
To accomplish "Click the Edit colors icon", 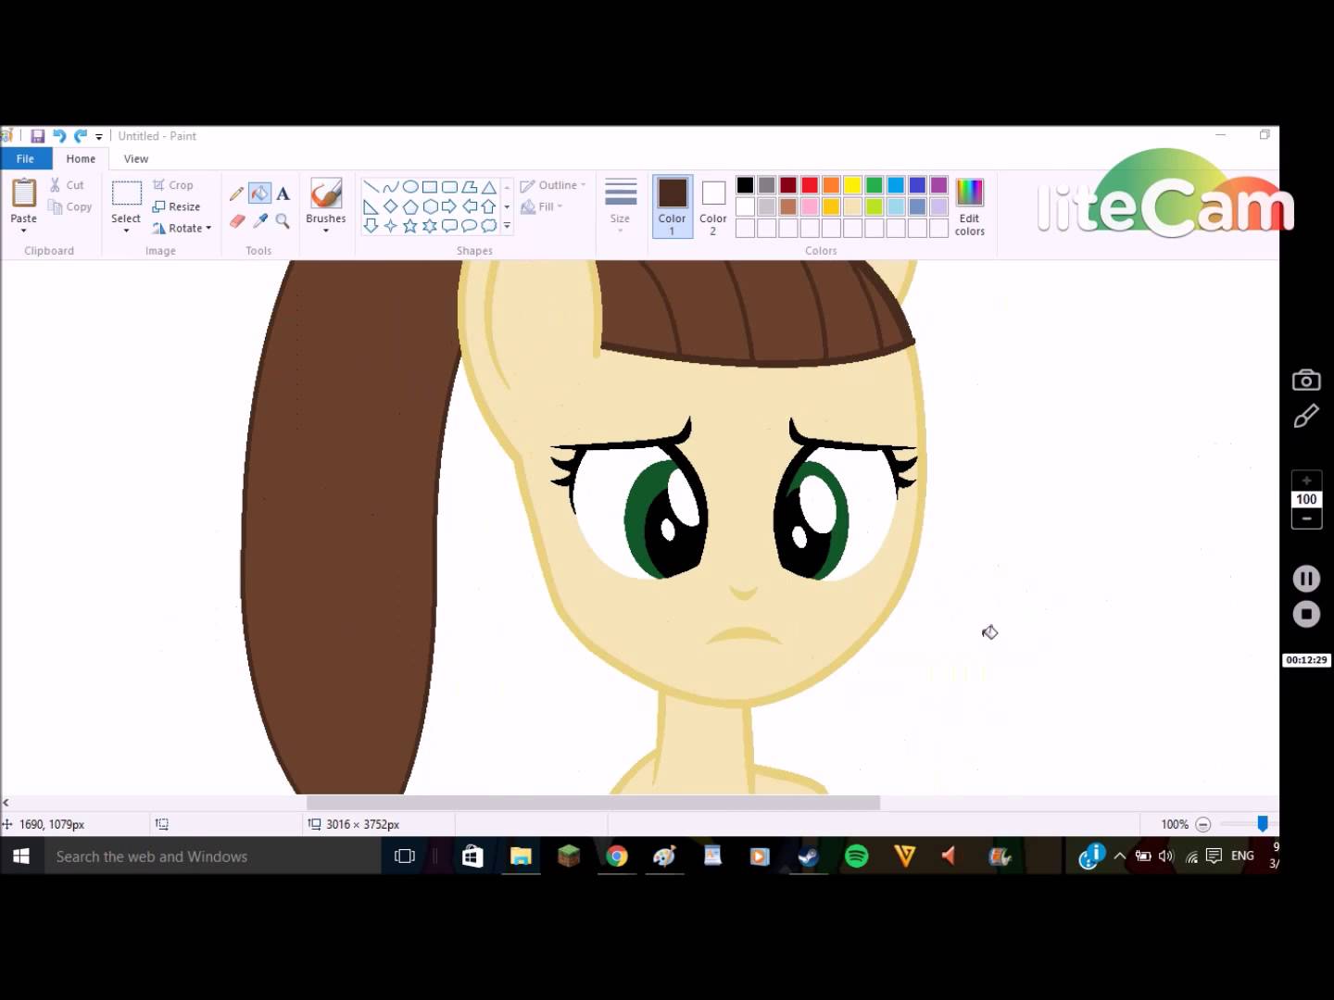I will [969, 207].
